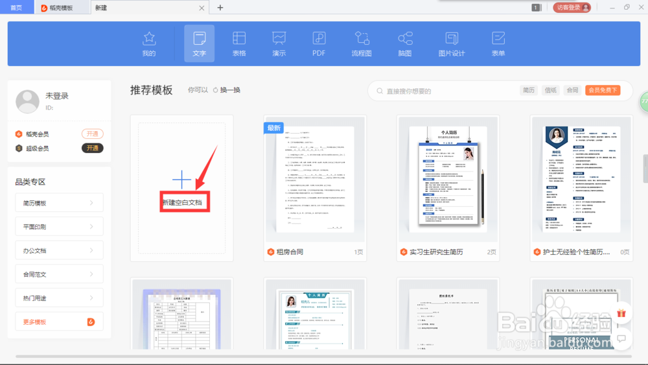Screen dimensions: 648x365
Task: Click 新建空白文档 label
Action: coord(182,202)
